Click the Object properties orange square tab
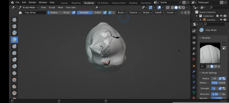Image resolution: width=229 pixels, height=103 pixels. coord(194,66)
